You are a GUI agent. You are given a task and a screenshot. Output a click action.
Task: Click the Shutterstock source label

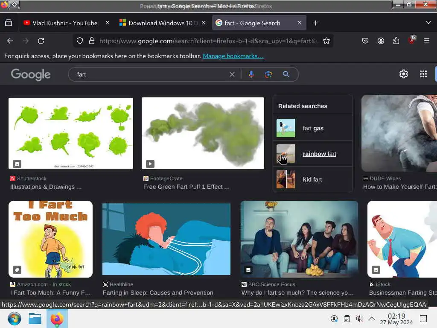tap(32, 179)
